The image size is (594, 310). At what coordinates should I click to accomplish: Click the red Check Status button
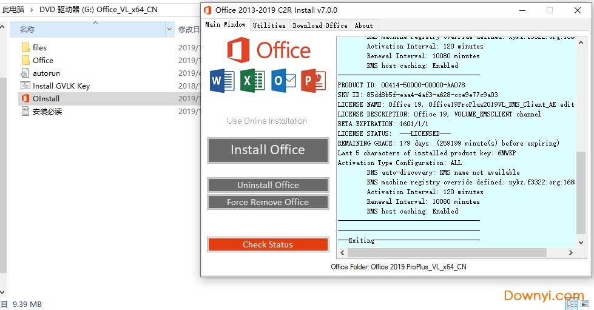(268, 244)
